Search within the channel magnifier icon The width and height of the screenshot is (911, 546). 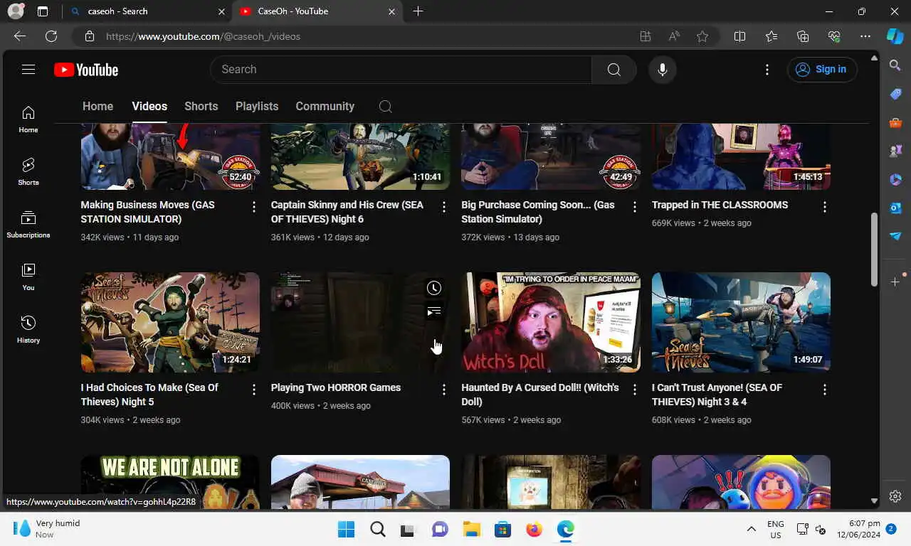[x=385, y=107]
